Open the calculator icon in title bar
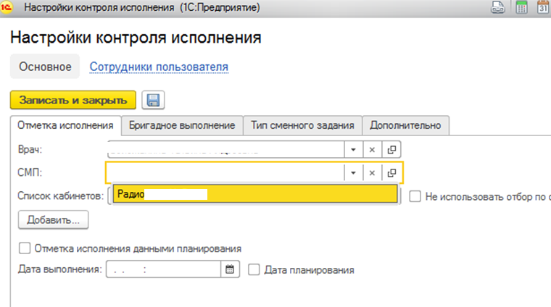 [x=521, y=9]
